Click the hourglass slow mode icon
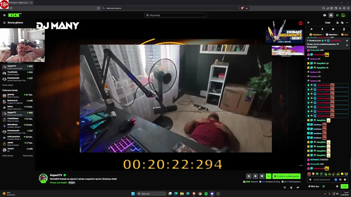The width and height of the screenshot is (351, 197). (344, 29)
